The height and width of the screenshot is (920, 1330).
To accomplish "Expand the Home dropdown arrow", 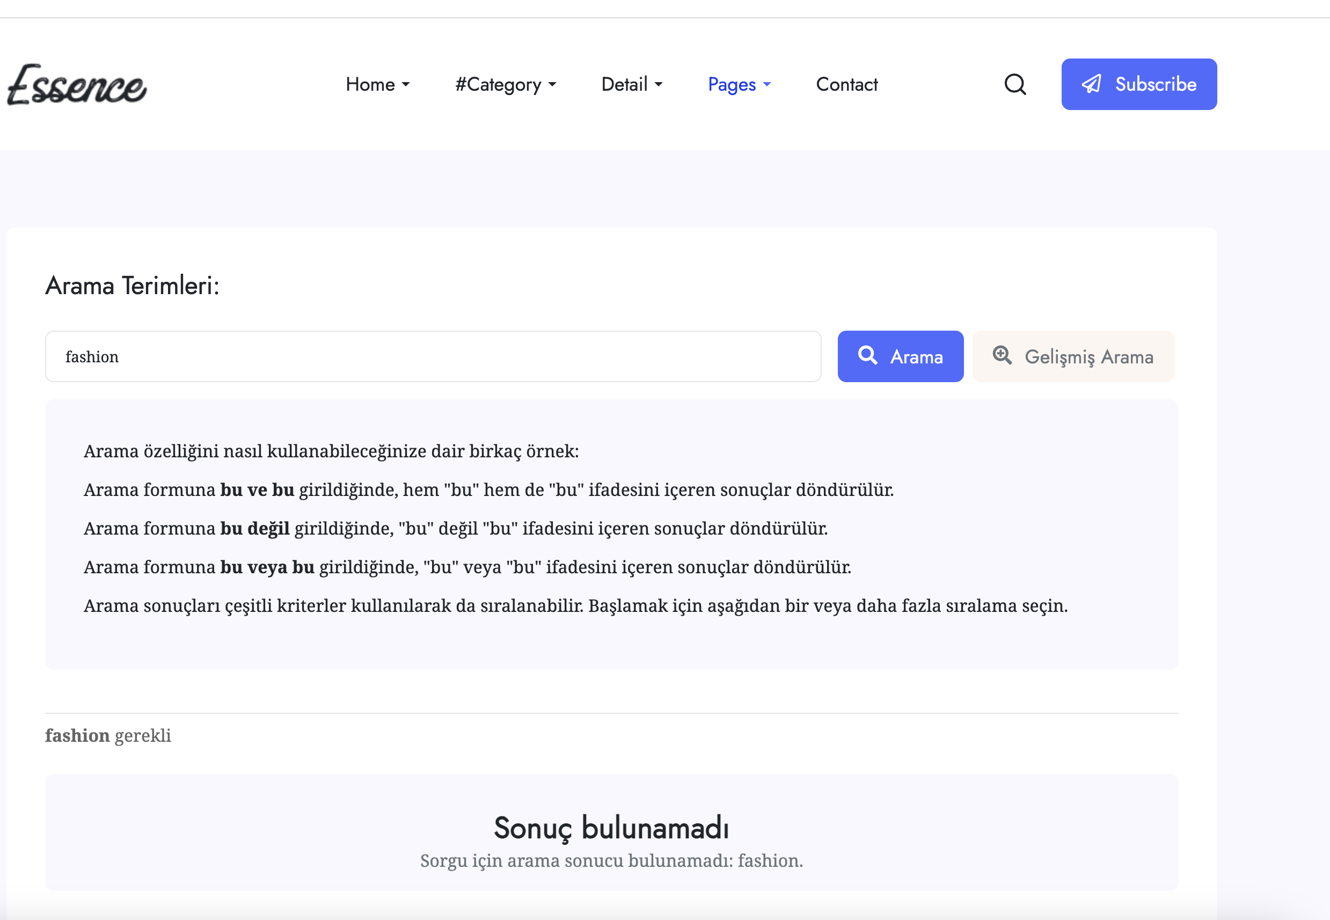I will coord(406,85).
